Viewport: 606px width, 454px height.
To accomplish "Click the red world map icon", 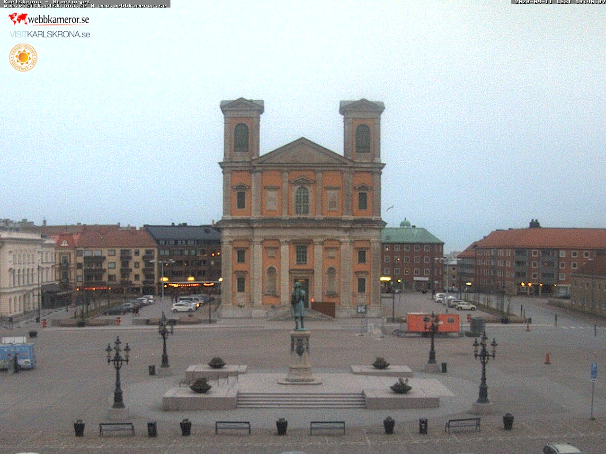I will coord(18,18).
